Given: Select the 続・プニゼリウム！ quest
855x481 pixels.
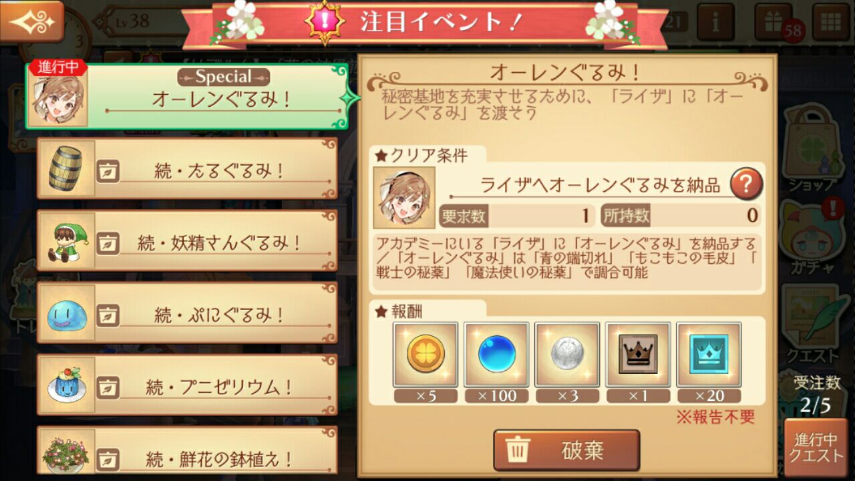Looking at the screenshot, I should coord(187,385).
